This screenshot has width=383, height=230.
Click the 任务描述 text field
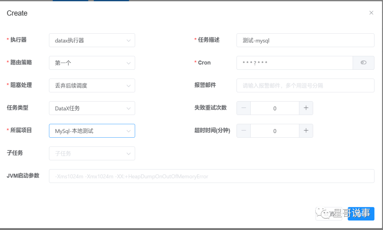(305, 40)
